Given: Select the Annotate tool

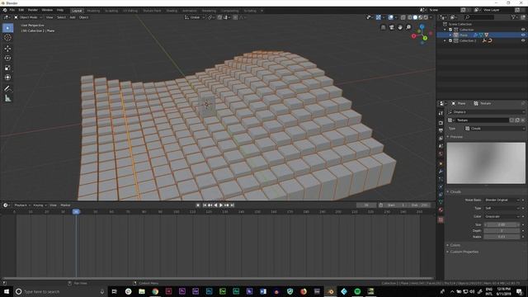Looking at the screenshot, I should click(7, 88).
